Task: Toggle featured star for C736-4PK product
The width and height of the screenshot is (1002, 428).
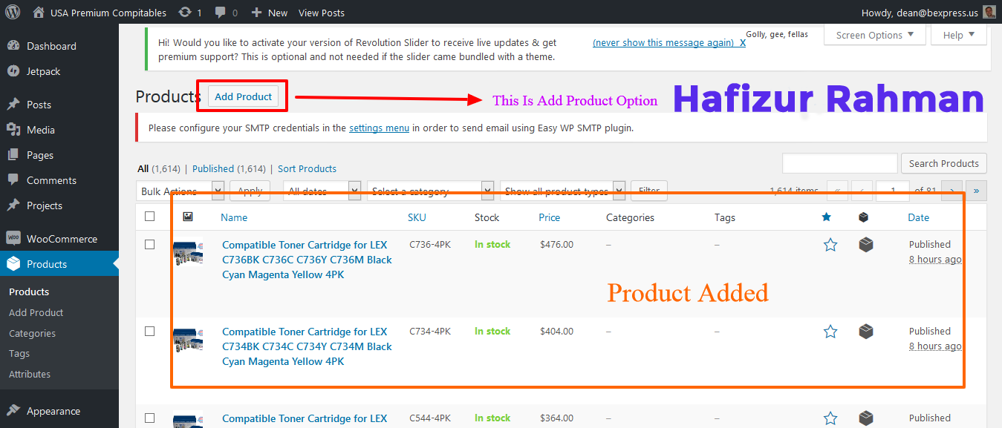Action: [830, 245]
